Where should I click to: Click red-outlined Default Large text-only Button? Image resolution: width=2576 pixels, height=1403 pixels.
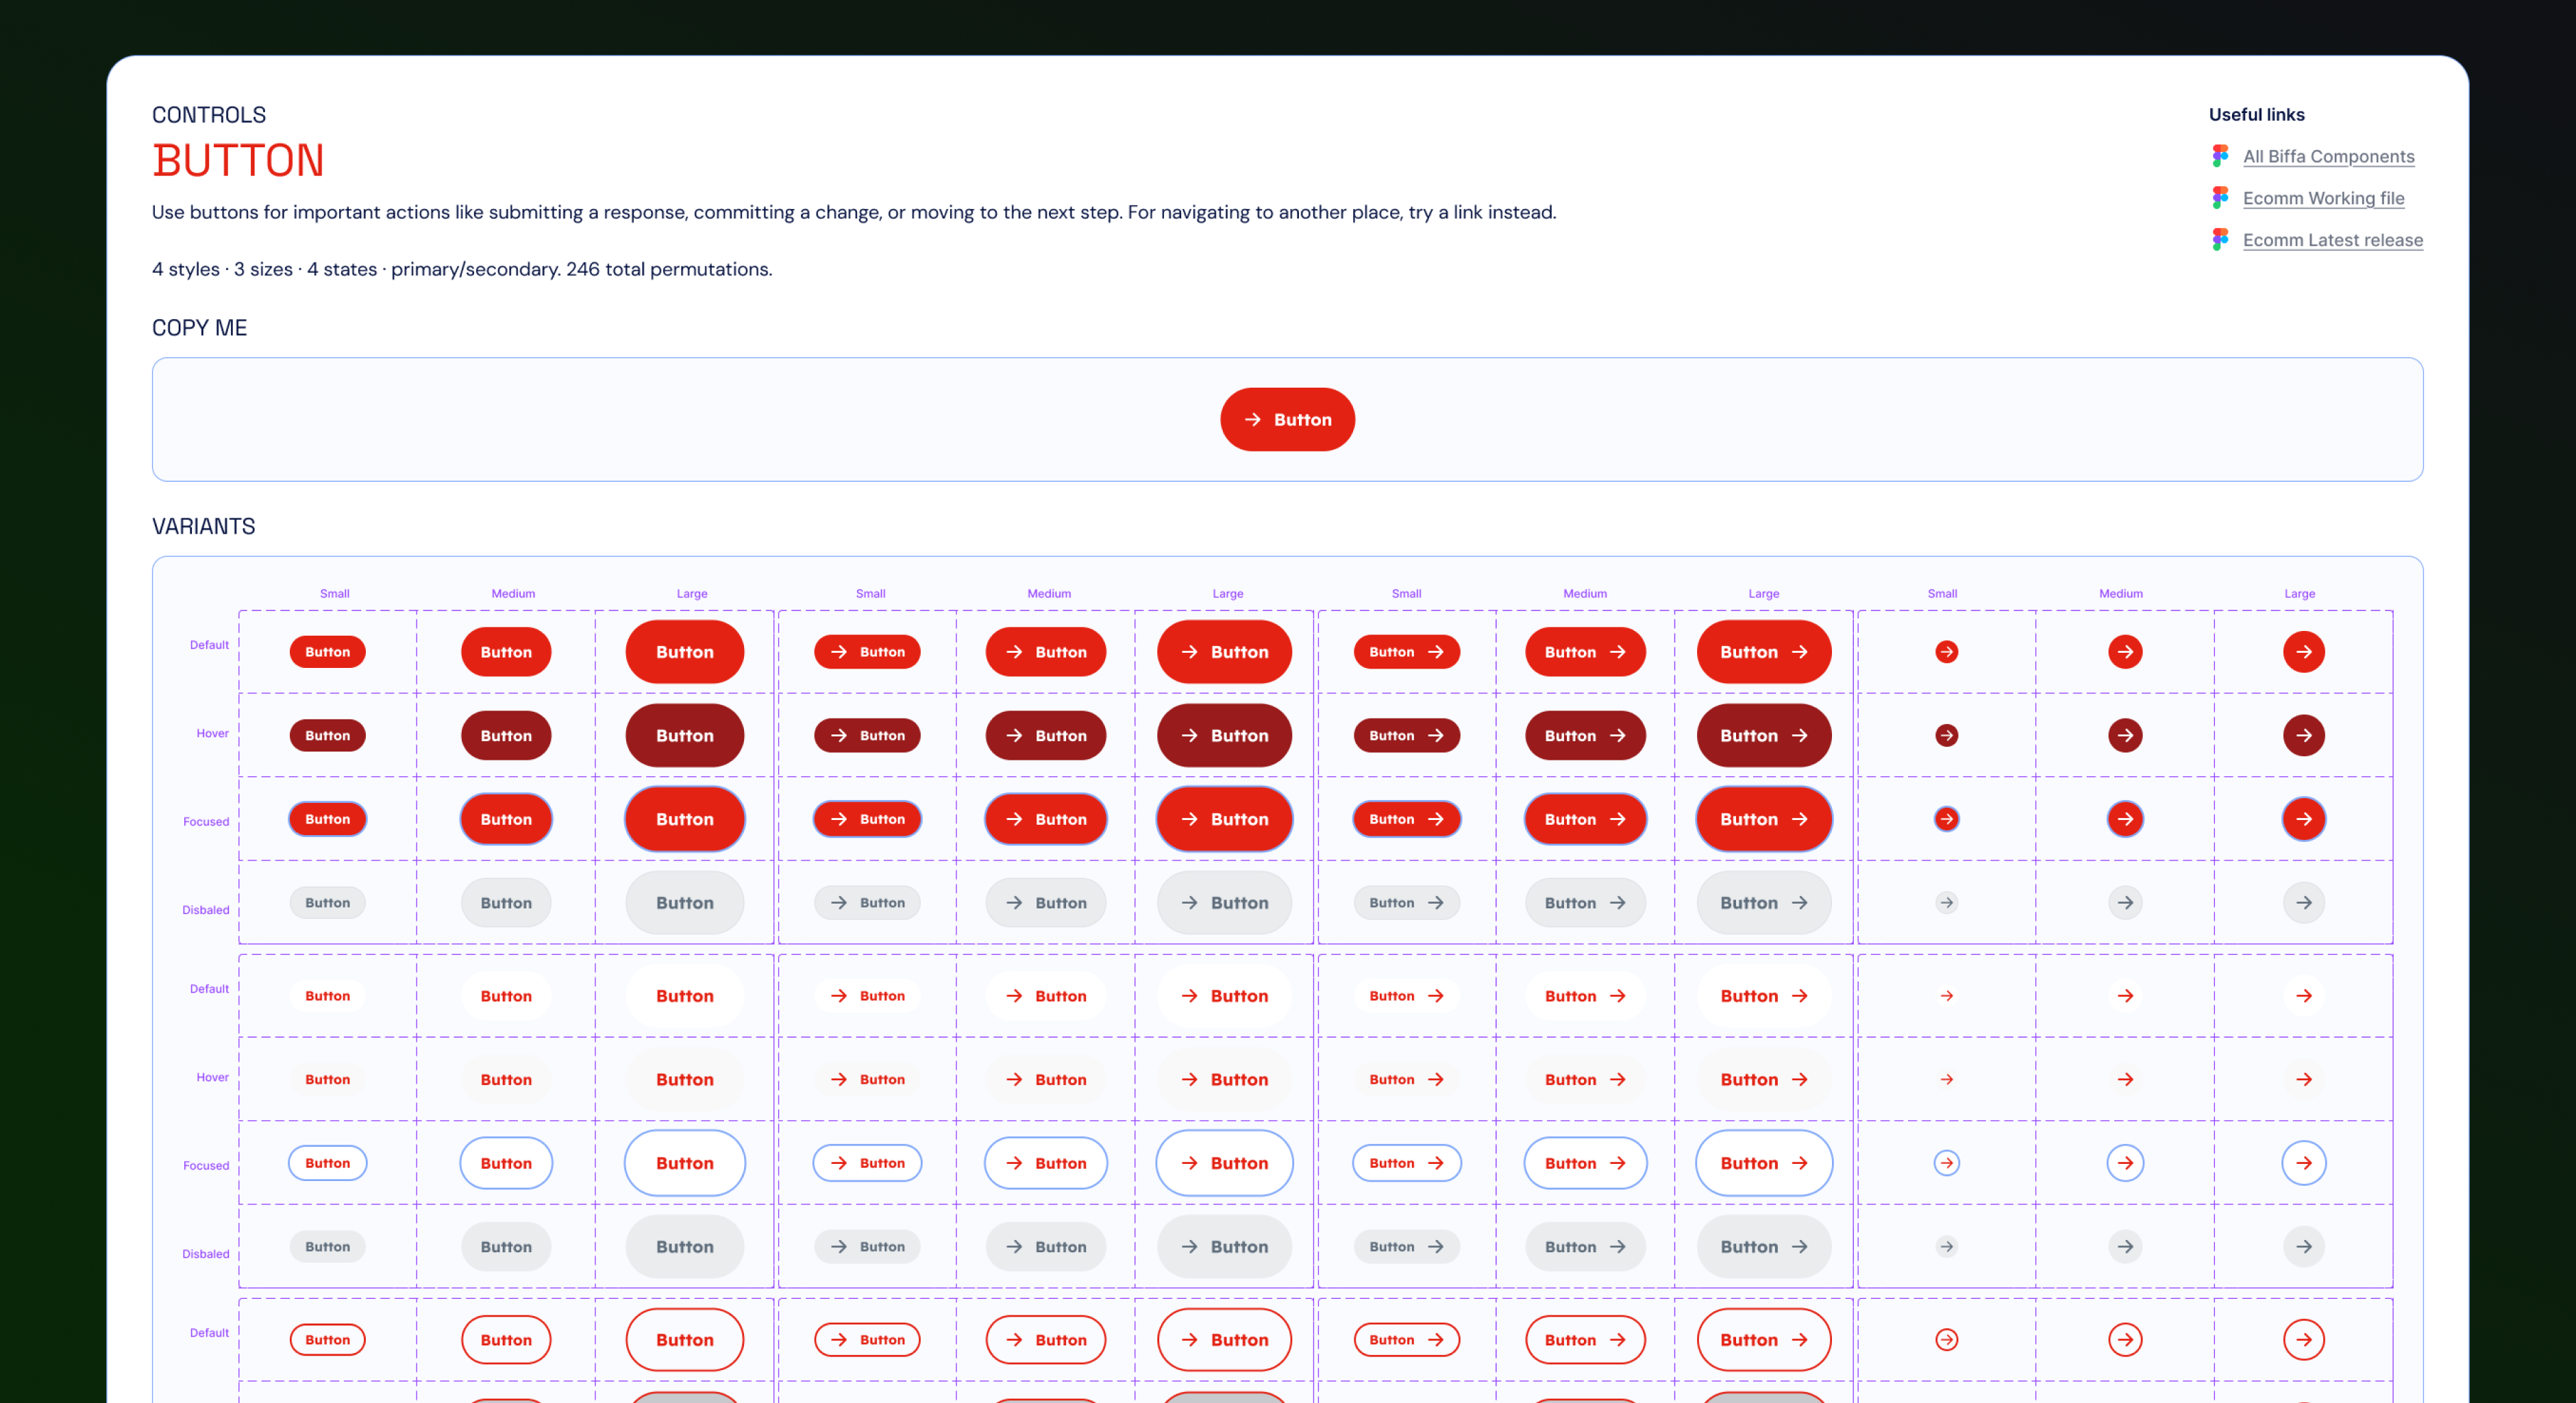[x=684, y=1340]
